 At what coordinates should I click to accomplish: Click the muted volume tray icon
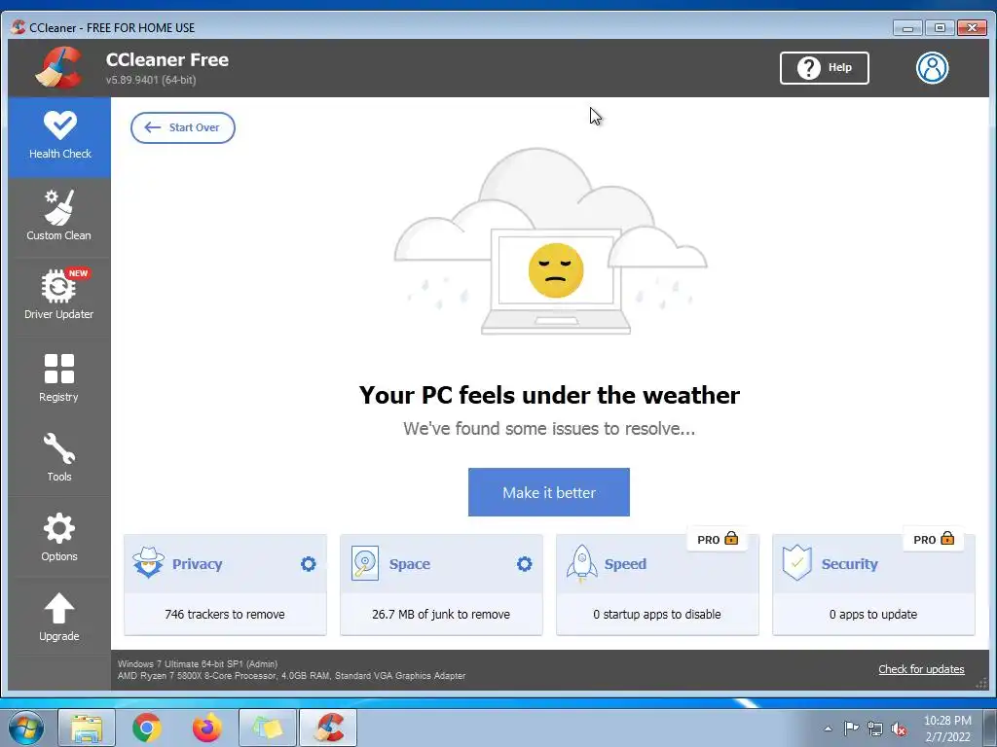point(899,729)
